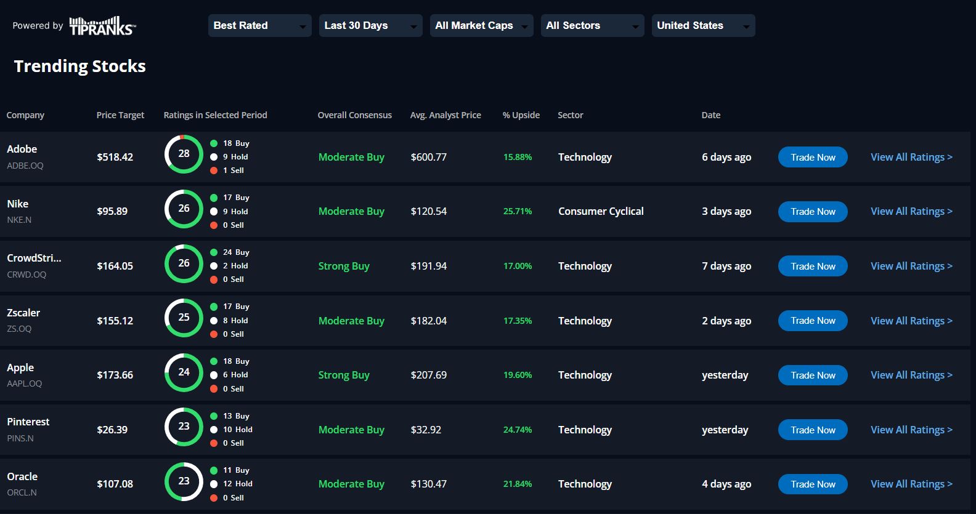Click the red Sell dot in Adobe row
This screenshot has height=514, width=976.
coord(214,171)
